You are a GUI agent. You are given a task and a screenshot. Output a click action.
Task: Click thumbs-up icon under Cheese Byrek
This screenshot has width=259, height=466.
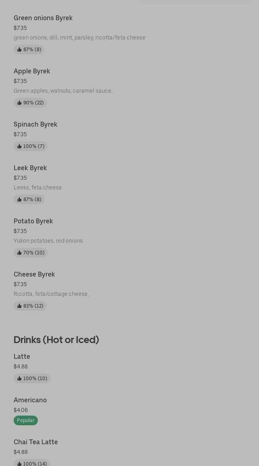click(x=19, y=306)
